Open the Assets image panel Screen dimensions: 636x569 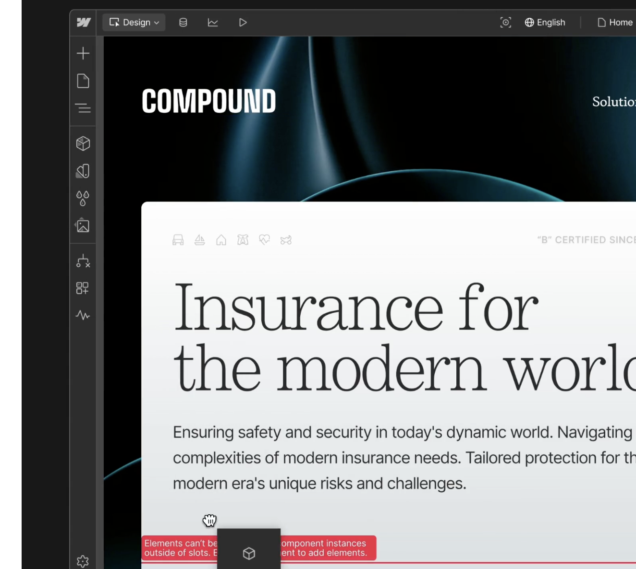(83, 225)
